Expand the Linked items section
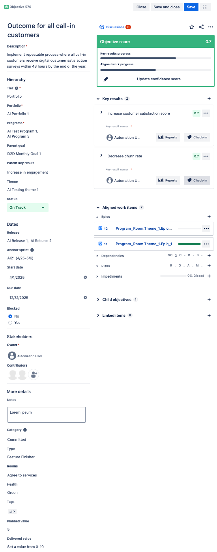Image resolution: width=217 pixels, height=552 pixels. click(98, 316)
